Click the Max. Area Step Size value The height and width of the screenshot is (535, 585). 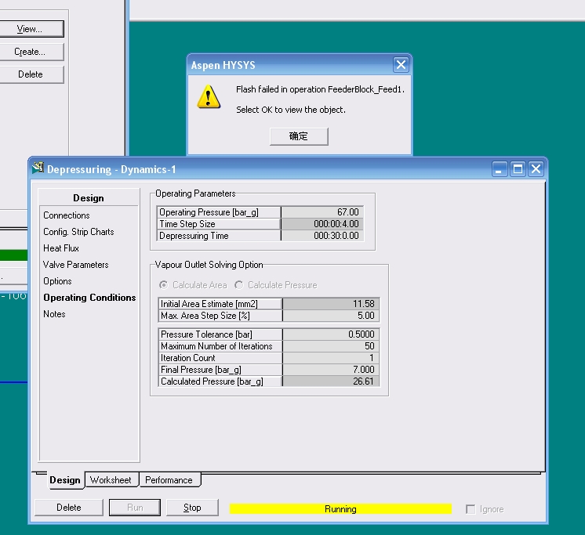click(331, 316)
